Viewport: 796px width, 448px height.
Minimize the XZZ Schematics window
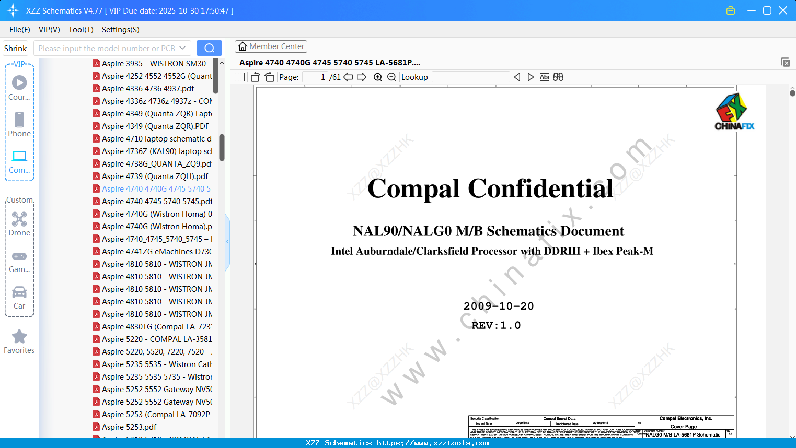coord(752,10)
